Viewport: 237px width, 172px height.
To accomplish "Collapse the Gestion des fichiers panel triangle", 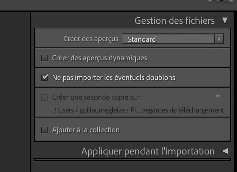I will tap(225, 21).
